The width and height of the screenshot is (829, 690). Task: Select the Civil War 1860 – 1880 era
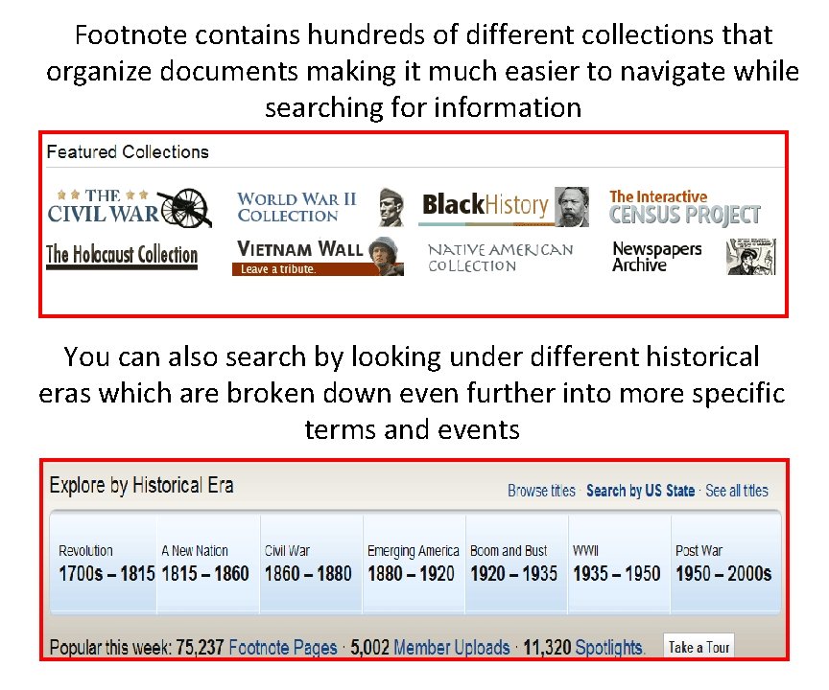tap(312, 563)
